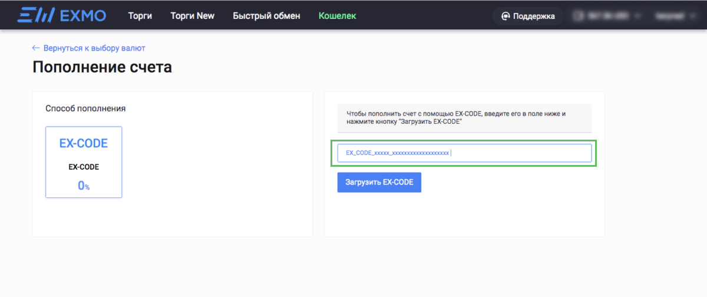The height and width of the screenshot is (297, 707).
Task: Click the Загрузить EX-CODE button
Action: [379, 182]
